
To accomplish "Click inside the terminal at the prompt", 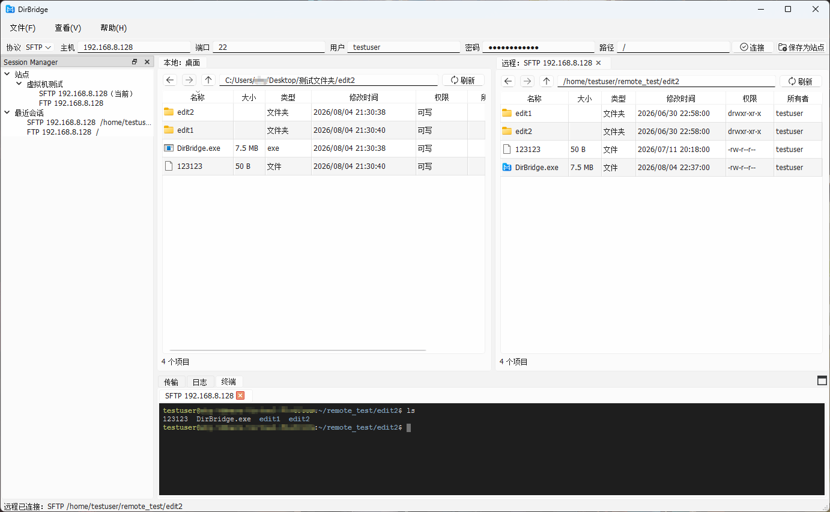I will [x=409, y=428].
